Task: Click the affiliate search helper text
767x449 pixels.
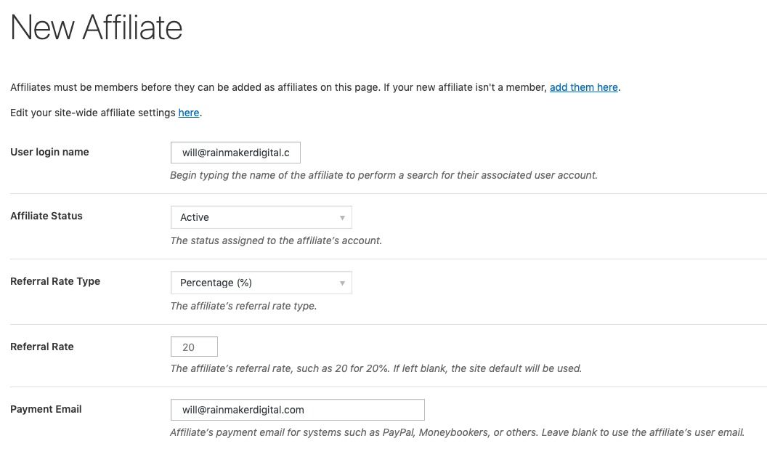Action: tap(383, 175)
